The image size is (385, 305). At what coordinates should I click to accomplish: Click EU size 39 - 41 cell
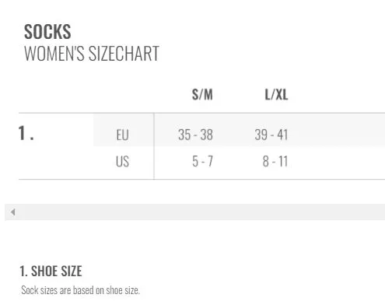(x=271, y=135)
